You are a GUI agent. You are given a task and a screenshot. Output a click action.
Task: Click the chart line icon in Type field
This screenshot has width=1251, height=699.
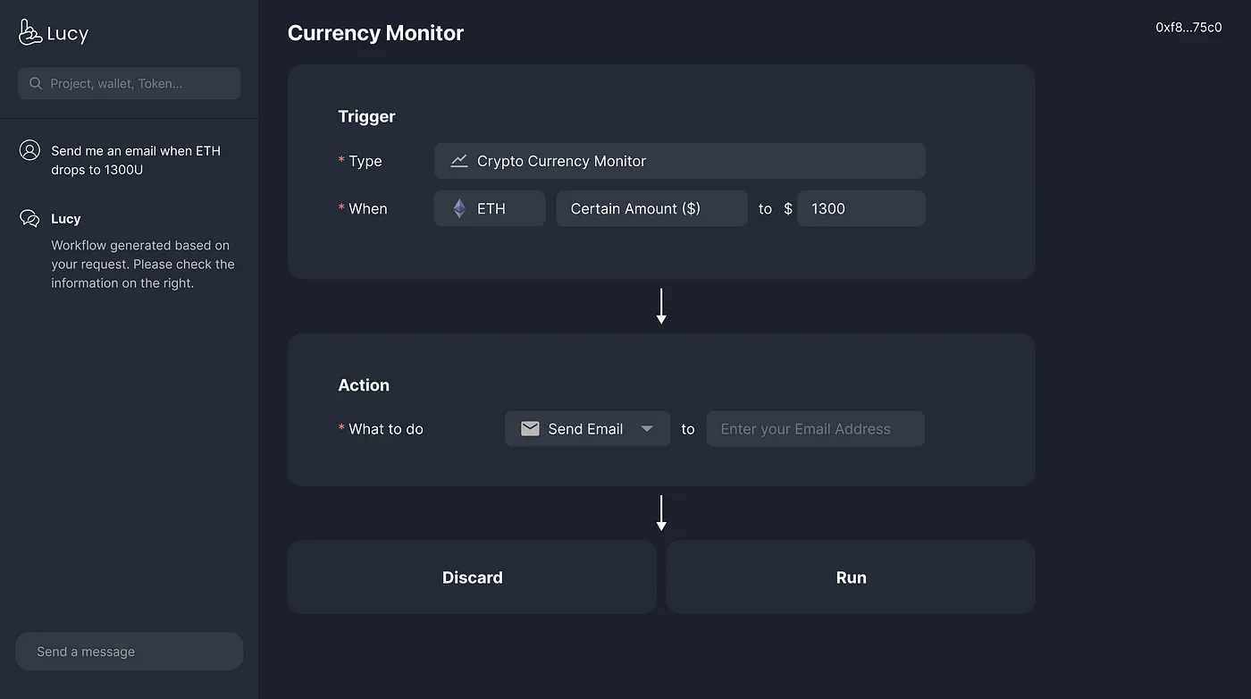[458, 161]
